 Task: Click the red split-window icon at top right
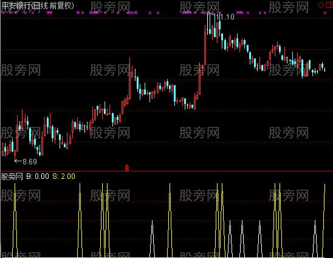tap(329, 5)
